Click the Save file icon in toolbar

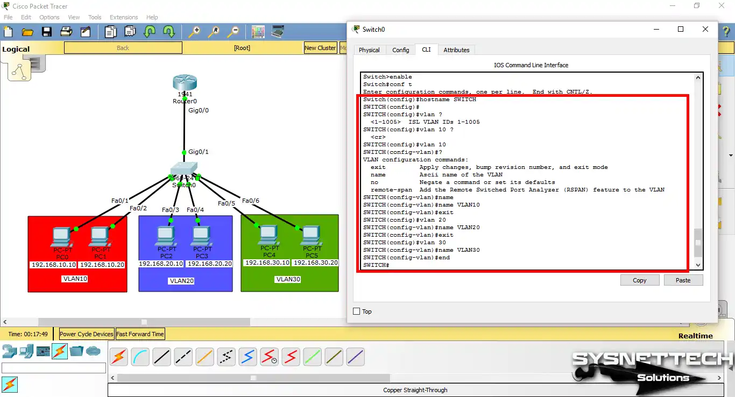[47, 32]
